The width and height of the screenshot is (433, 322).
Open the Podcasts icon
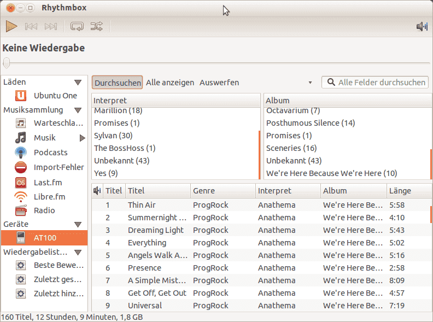(21, 153)
